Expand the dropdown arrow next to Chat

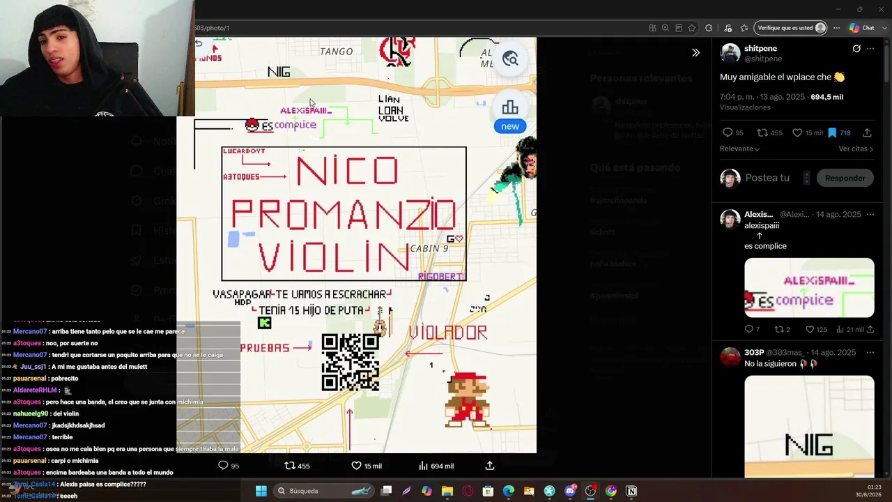pos(883,28)
